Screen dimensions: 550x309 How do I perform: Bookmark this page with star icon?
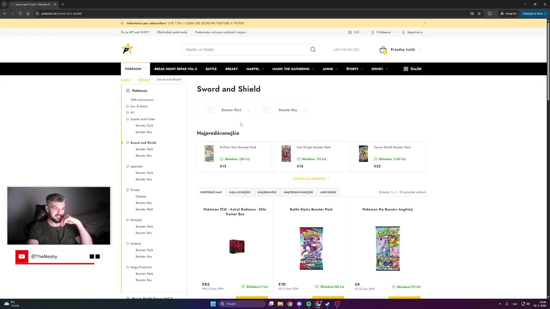[479, 13]
